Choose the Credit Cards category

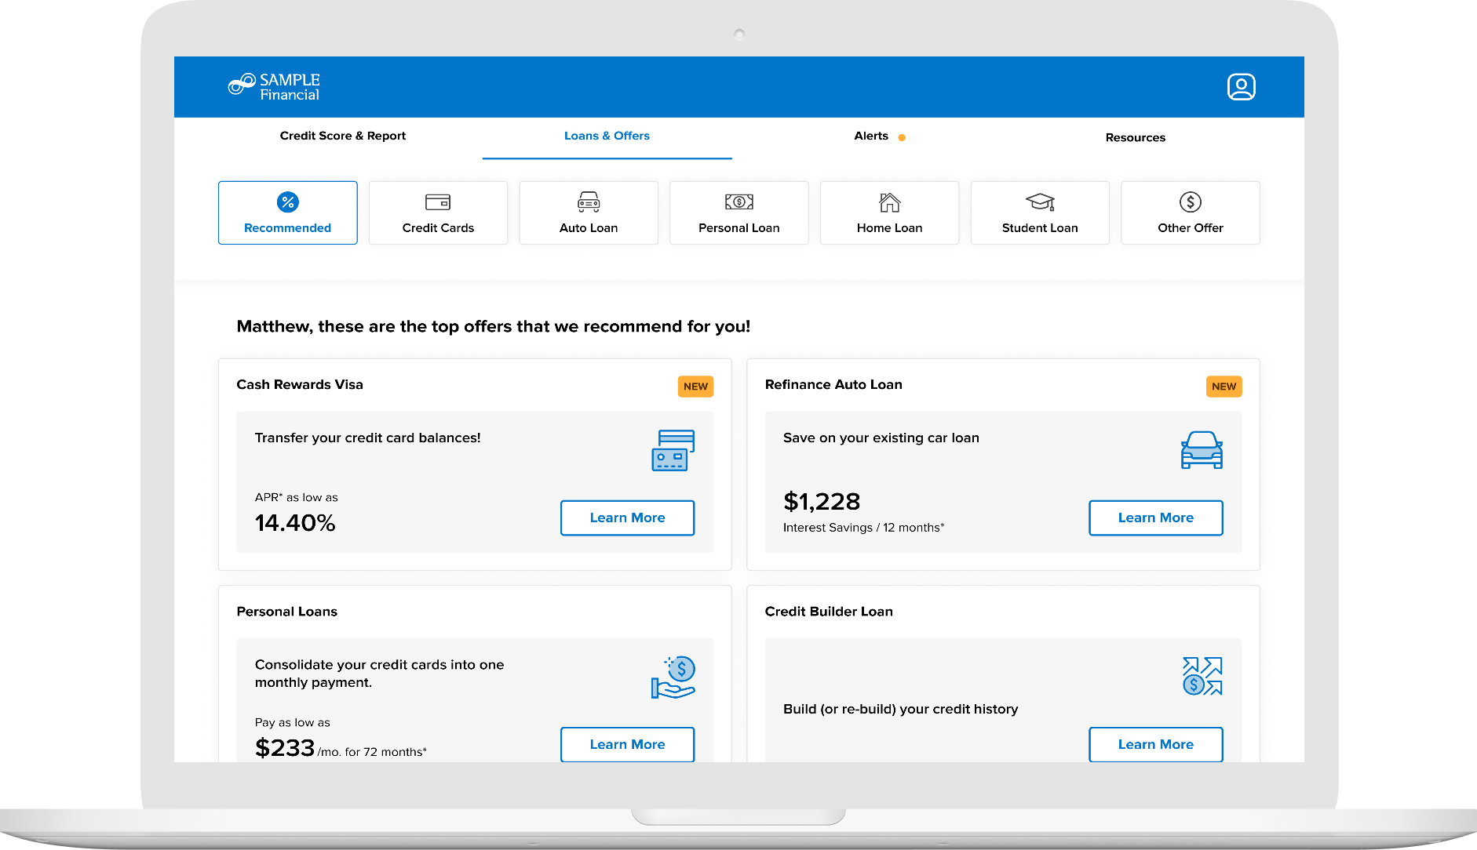click(438, 213)
